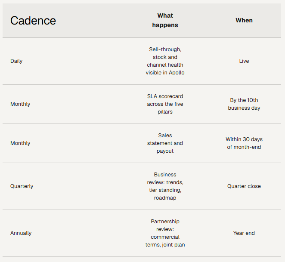The width and height of the screenshot is (285, 262).
Task: Click the Cadence heading
Action: tap(33, 21)
